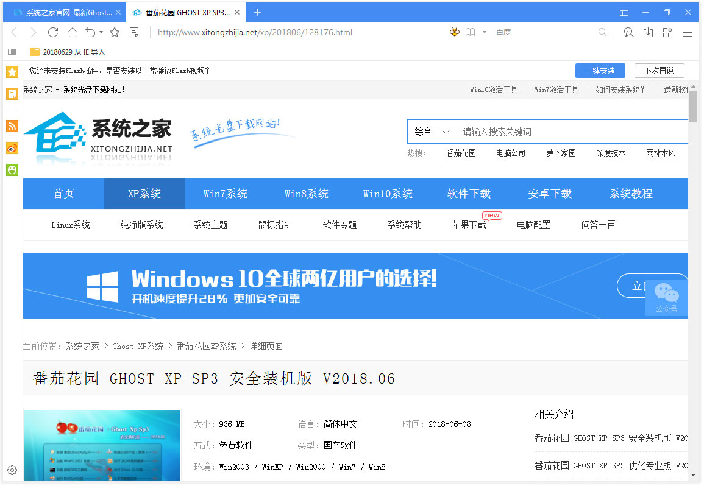
Task: Open the 综合 search category dropdown
Action: tap(432, 132)
